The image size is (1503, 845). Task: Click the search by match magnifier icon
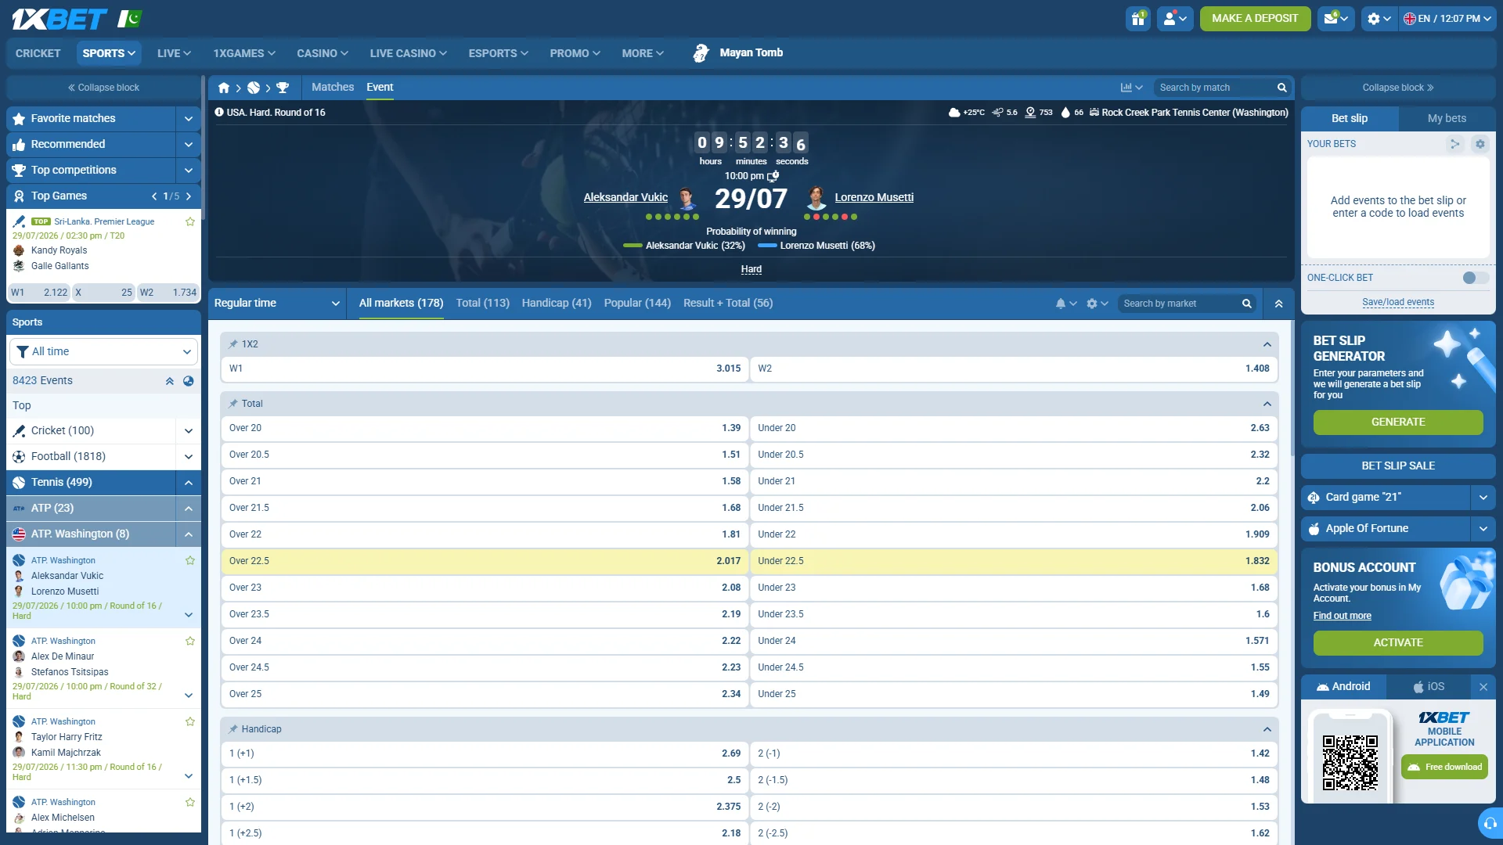click(x=1282, y=88)
